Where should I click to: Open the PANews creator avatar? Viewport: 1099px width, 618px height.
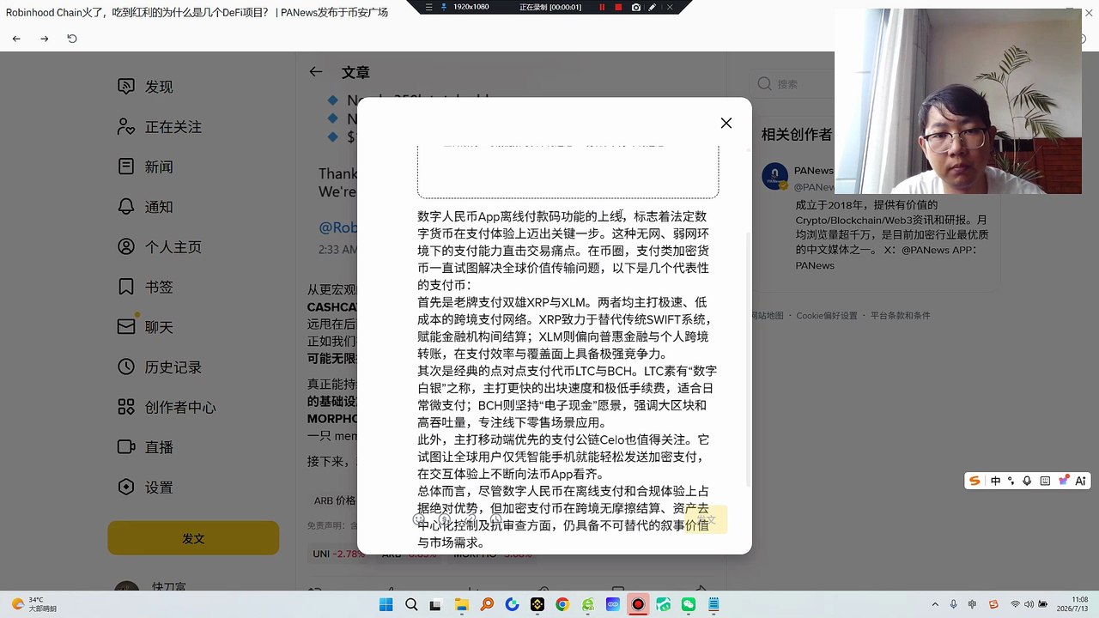coord(774,176)
